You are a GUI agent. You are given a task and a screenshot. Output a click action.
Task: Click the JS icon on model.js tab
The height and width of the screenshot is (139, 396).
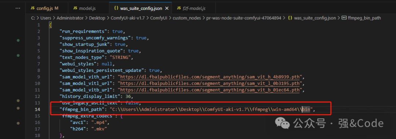75,8
